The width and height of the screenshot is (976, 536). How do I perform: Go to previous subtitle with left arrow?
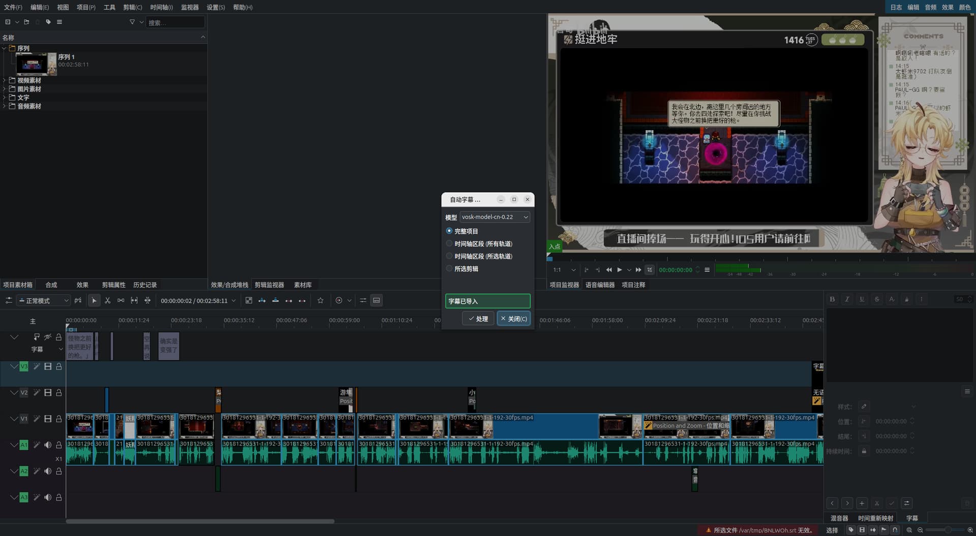(832, 503)
